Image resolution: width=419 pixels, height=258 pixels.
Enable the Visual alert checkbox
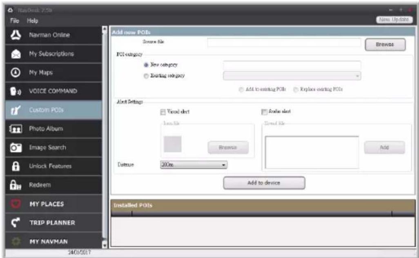coord(163,112)
